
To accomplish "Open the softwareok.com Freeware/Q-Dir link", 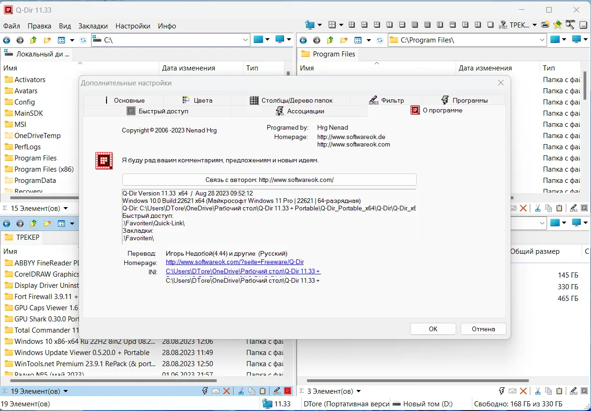I will click(x=235, y=262).
